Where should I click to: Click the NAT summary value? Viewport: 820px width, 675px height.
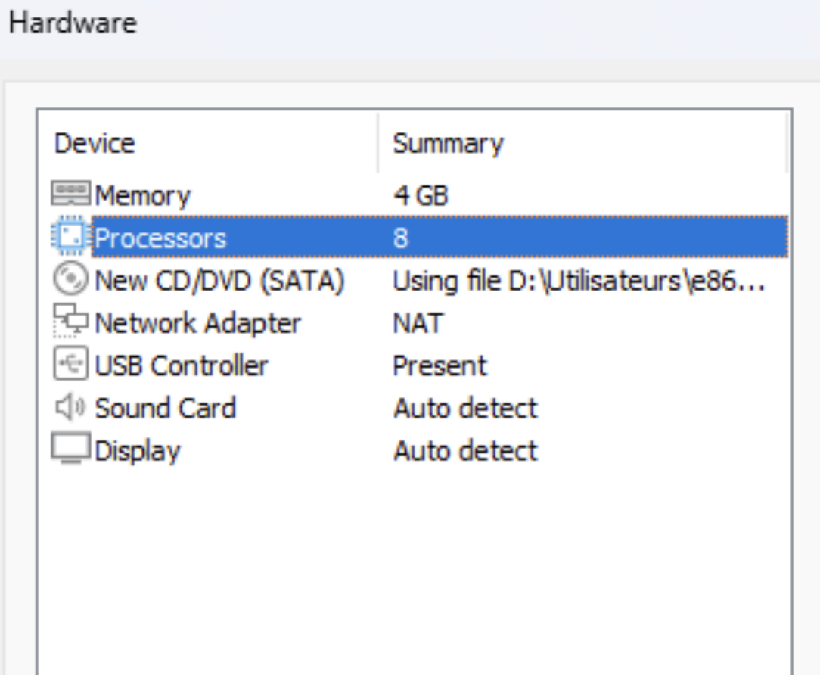click(418, 323)
